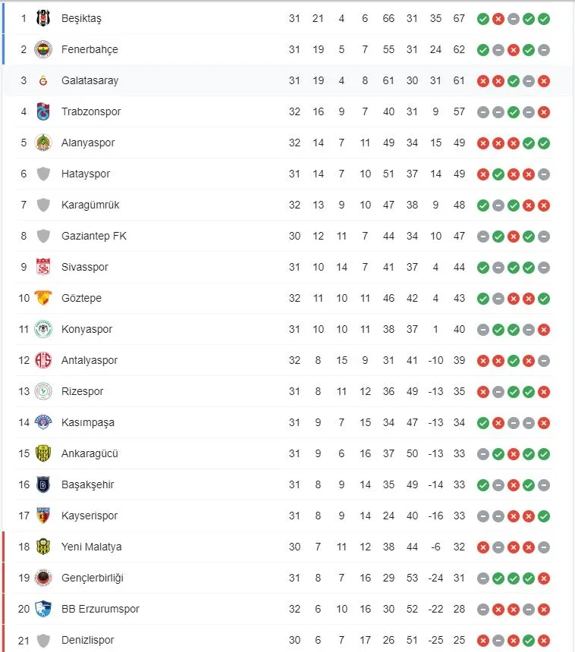Select the Gençlerbirliği team logo

coord(43,578)
